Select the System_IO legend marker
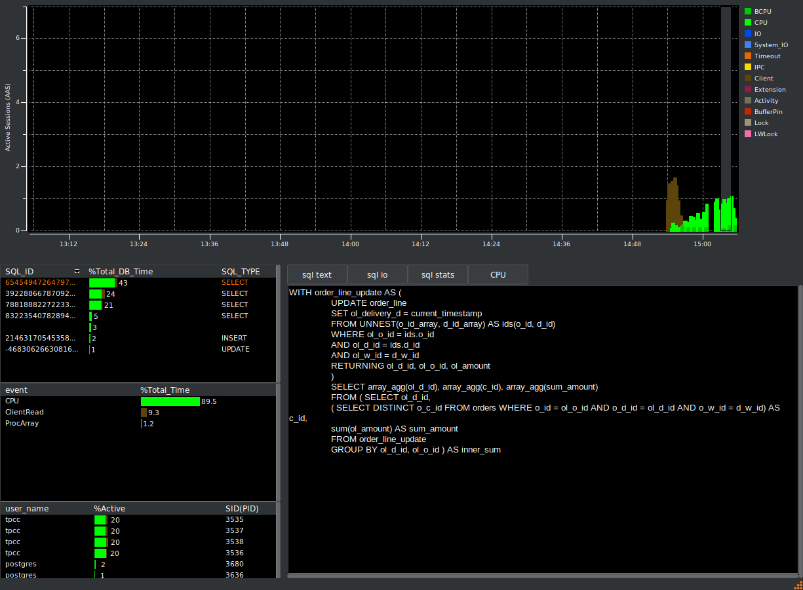This screenshot has width=803, height=590. pos(748,45)
